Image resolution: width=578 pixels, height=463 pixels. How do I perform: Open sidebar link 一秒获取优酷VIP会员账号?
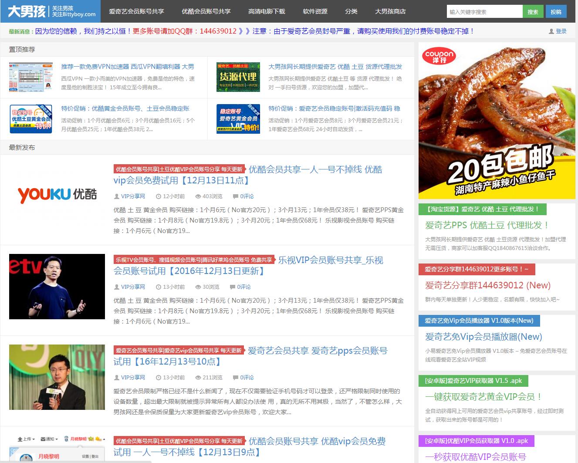[x=476, y=457]
